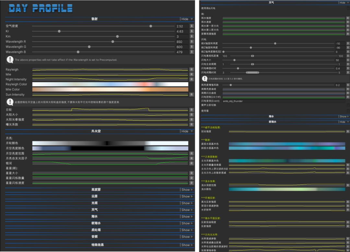The width and height of the screenshot is (350, 252).
Task: Check the 使用雪 option
Action: 348,111
